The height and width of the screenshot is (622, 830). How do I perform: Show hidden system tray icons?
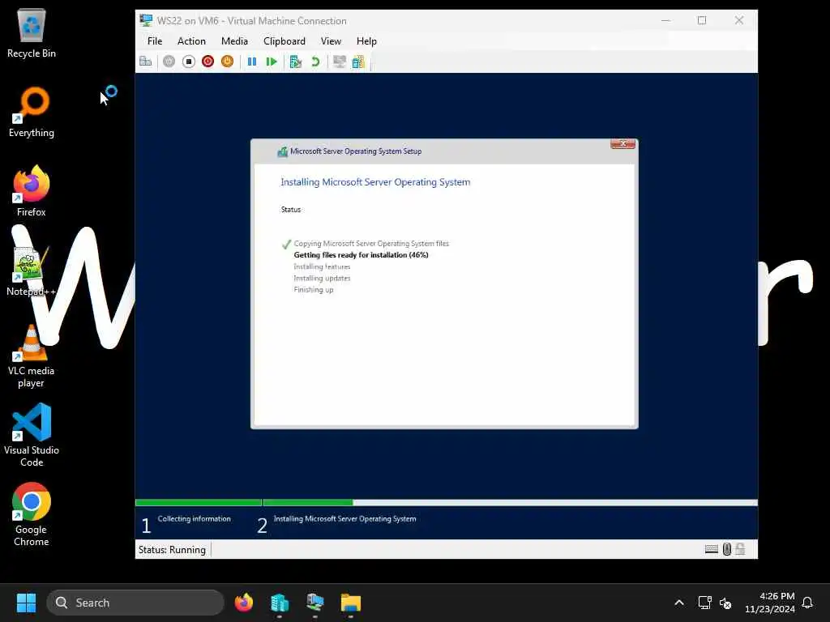[x=679, y=603]
